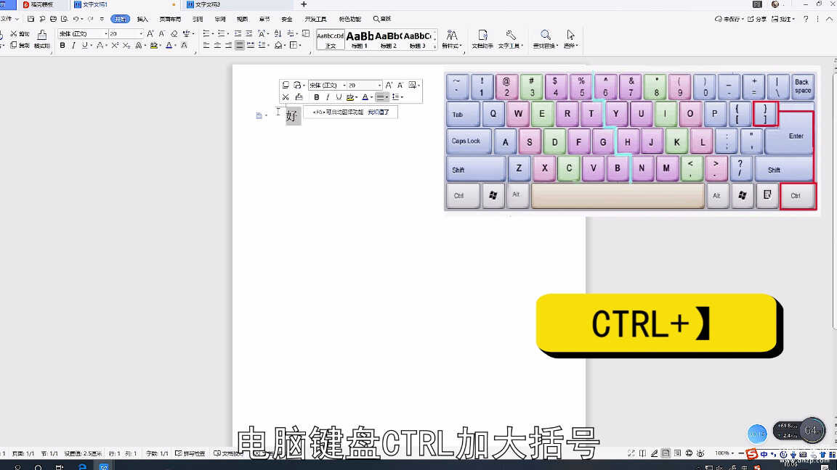This screenshot has height=470, width=837.
Task: Switch to the Page Layout (页面布局) tab
Action: click(170, 19)
